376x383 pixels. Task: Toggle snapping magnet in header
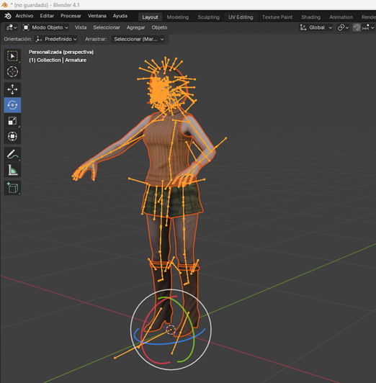[x=357, y=27]
